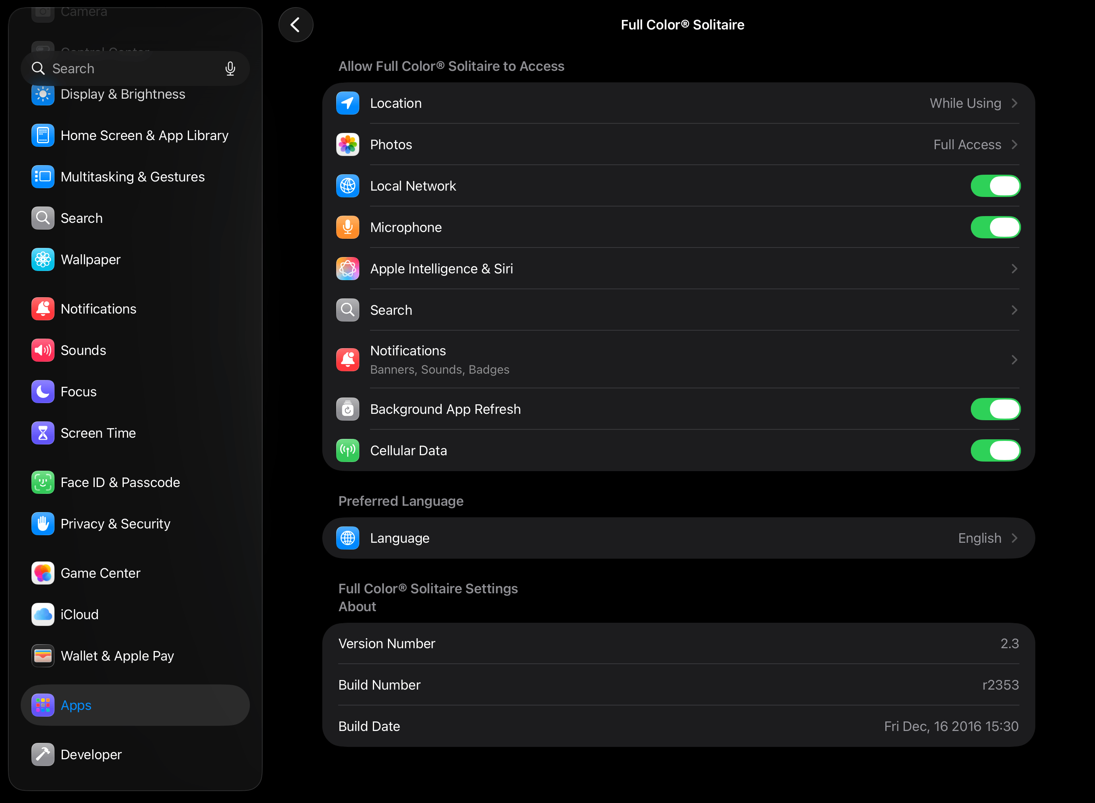Click the Privacy & Security hand icon

pos(43,524)
